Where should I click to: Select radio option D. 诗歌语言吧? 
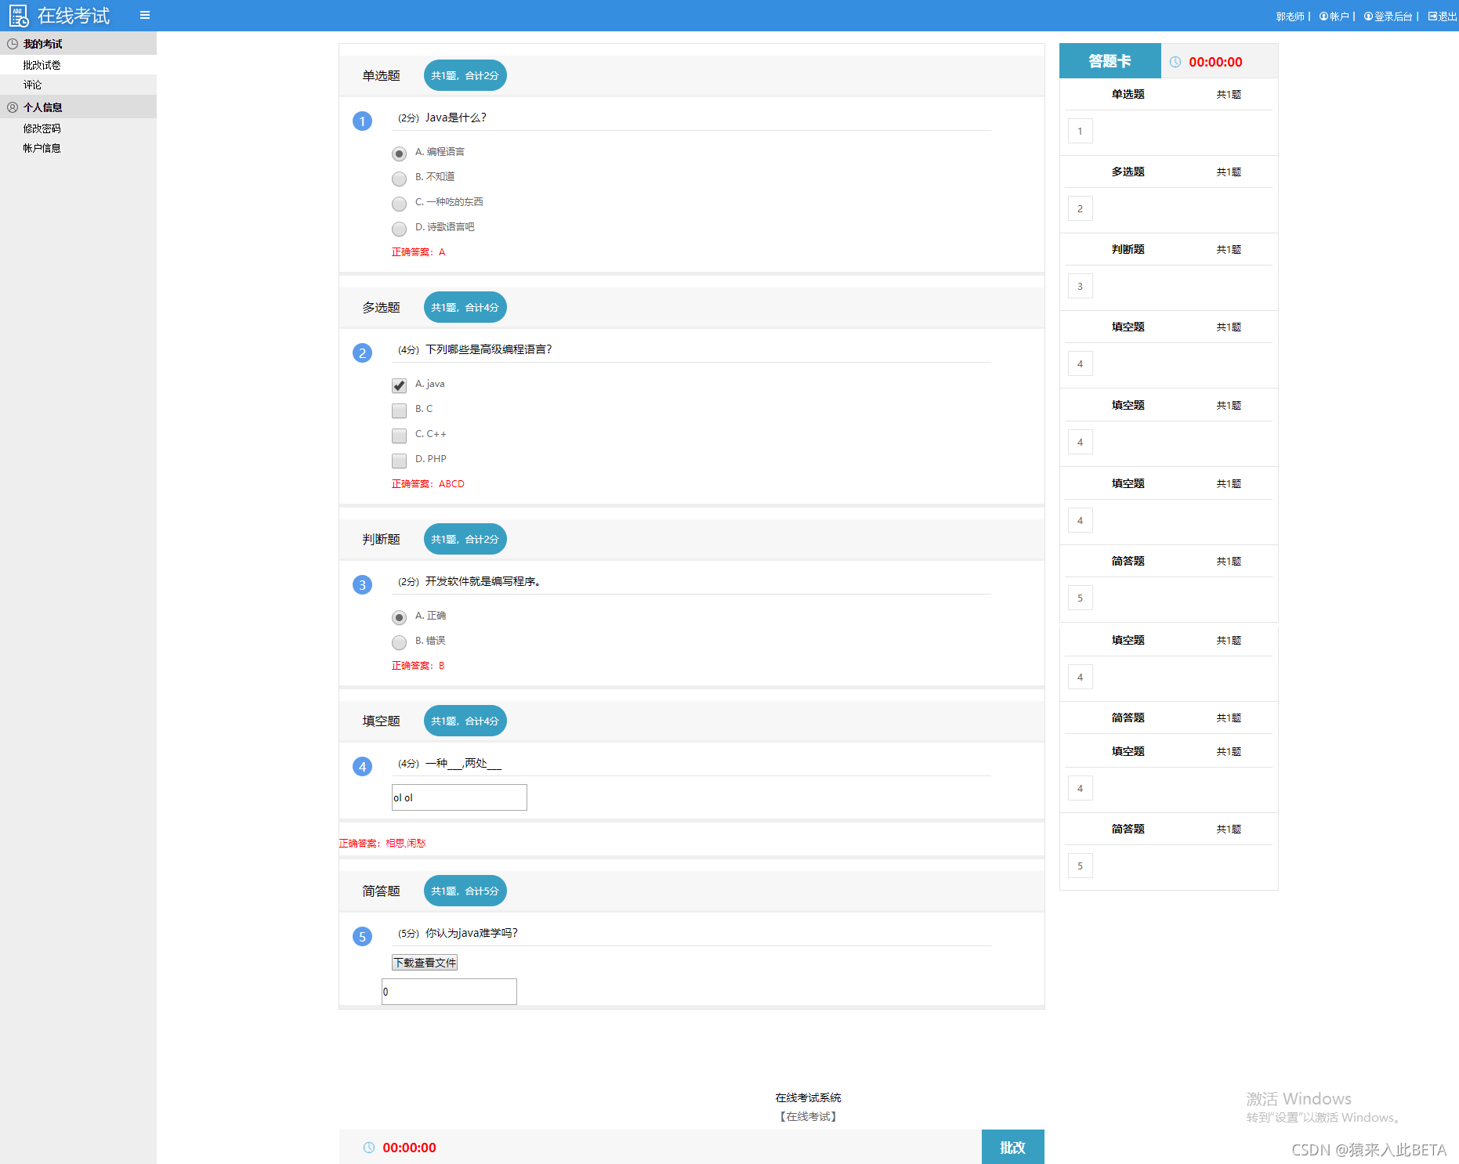pyautogui.click(x=399, y=229)
